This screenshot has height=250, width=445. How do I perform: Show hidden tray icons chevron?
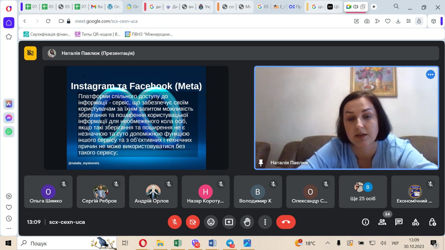point(328,243)
